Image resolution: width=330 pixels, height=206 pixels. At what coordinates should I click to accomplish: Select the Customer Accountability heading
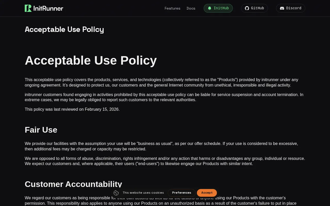pyautogui.click(x=73, y=184)
